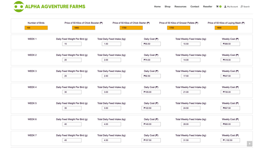Viewport: 263px width, 148px height.
Task: Select Week 7 total weekly feed intake field
Action: click(x=191, y=140)
